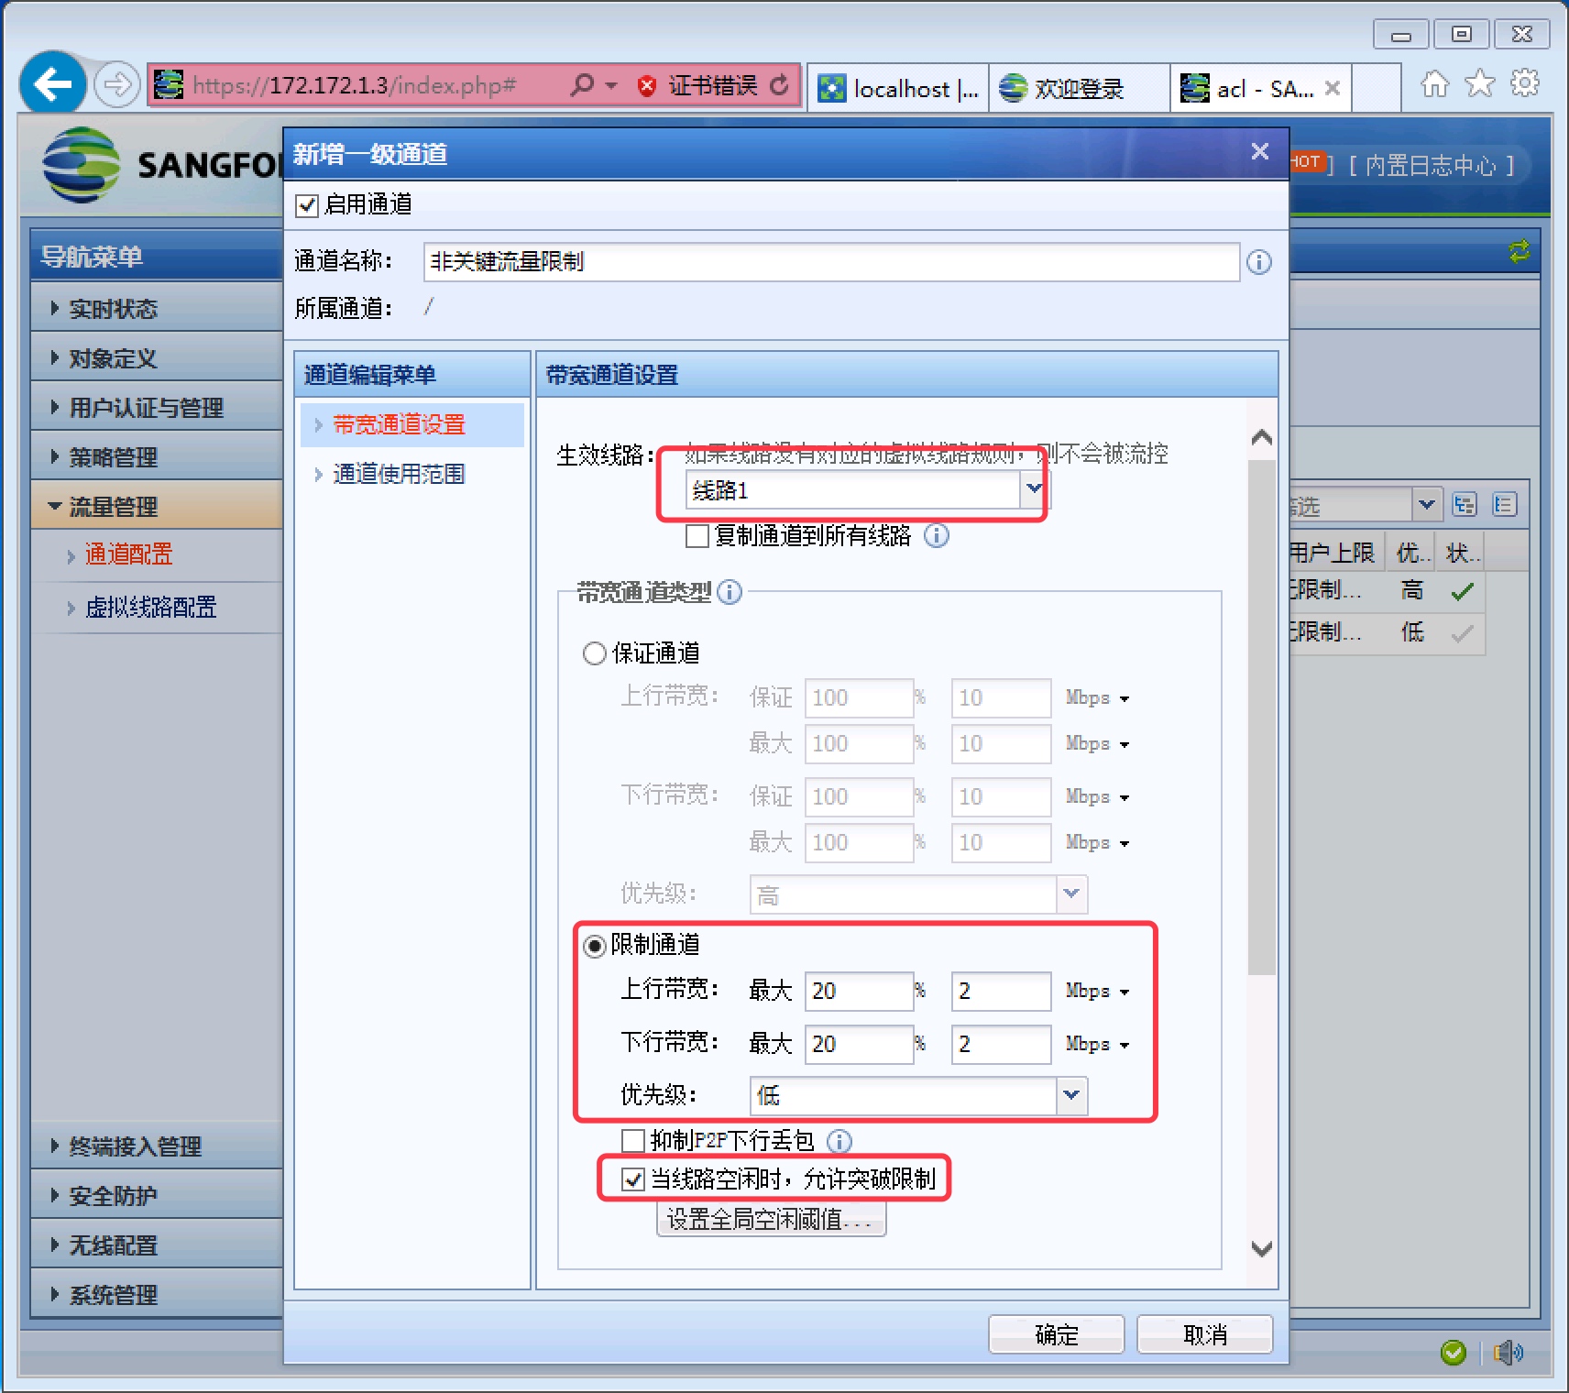
Task: Click the tree view icon in background toolbar
Action: click(x=1465, y=505)
